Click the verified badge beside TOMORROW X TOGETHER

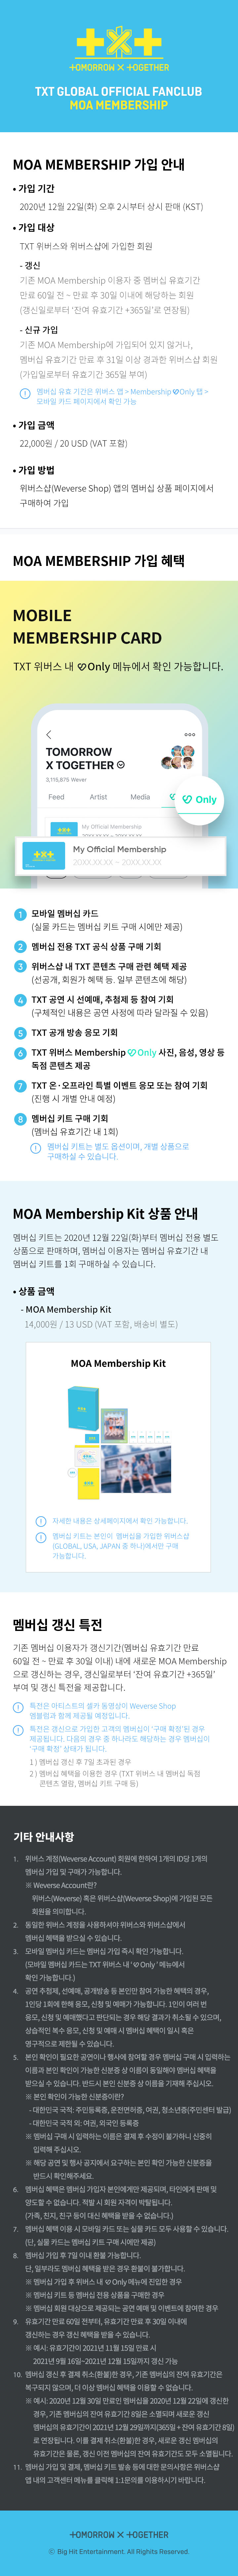121,765
